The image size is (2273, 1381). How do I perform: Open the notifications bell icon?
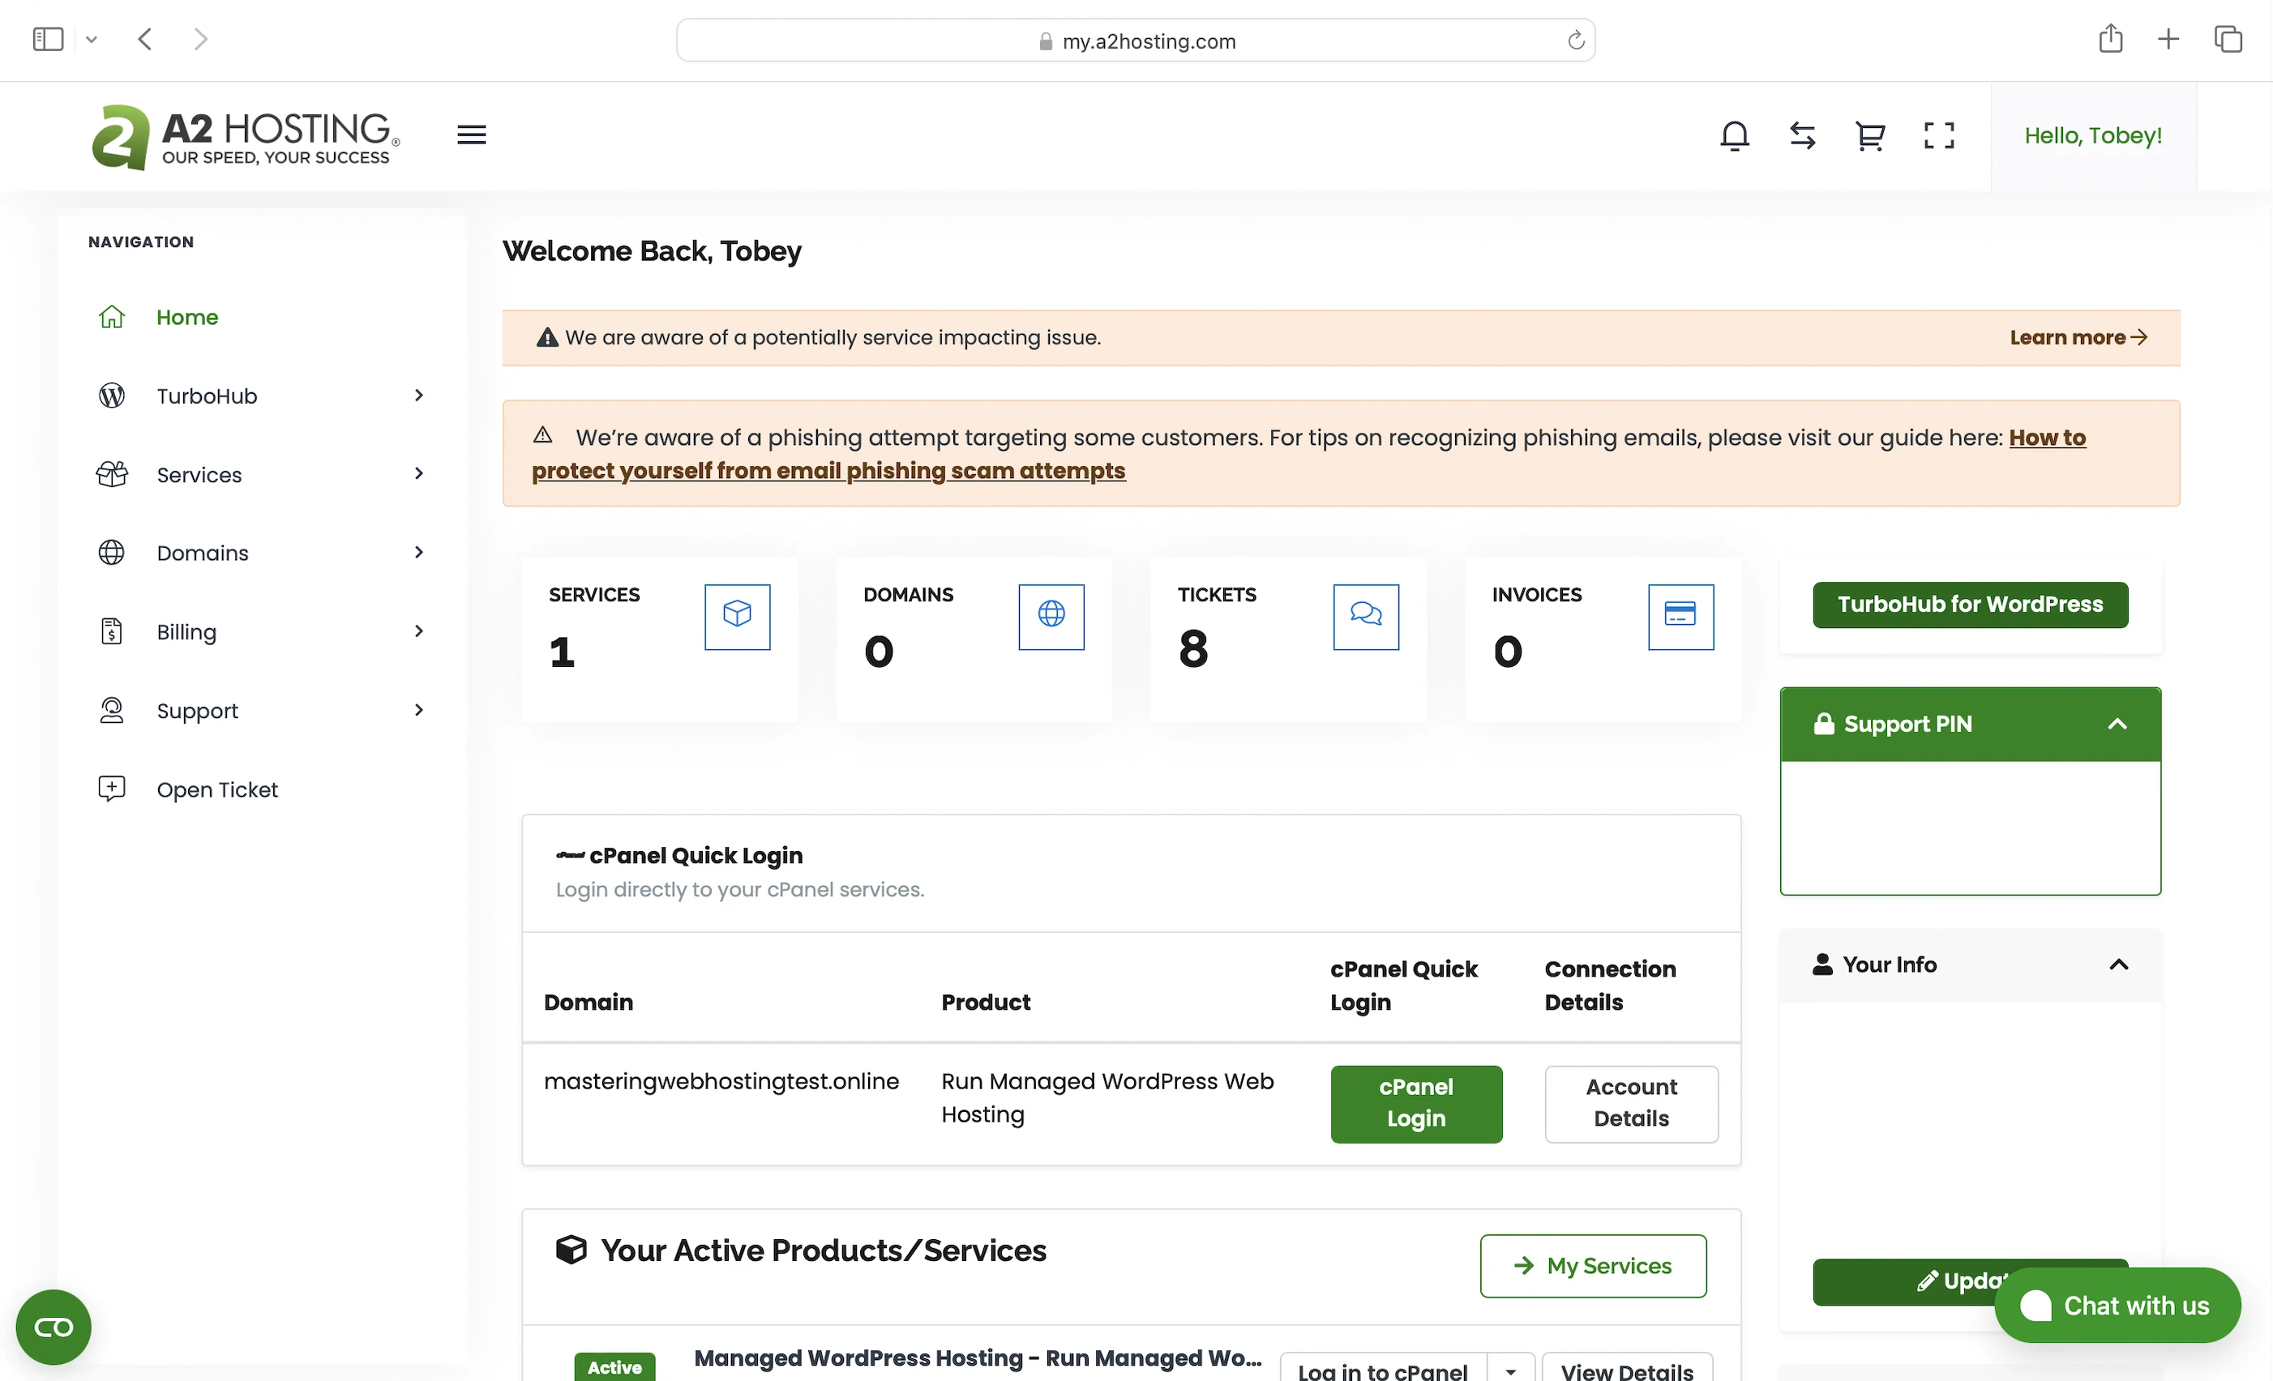click(1734, 135)
